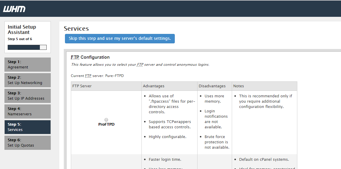The width and height of the screenshot is (341, 169).
Task: Click 'Default on cPanel systems.' note
Action: (264, 160)
